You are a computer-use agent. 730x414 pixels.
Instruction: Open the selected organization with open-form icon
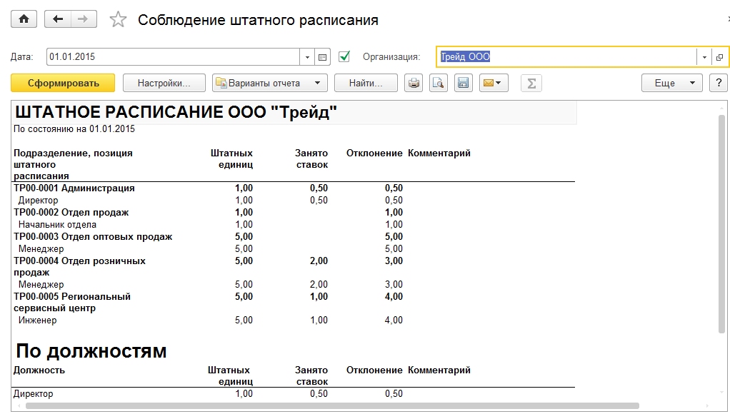719,57
